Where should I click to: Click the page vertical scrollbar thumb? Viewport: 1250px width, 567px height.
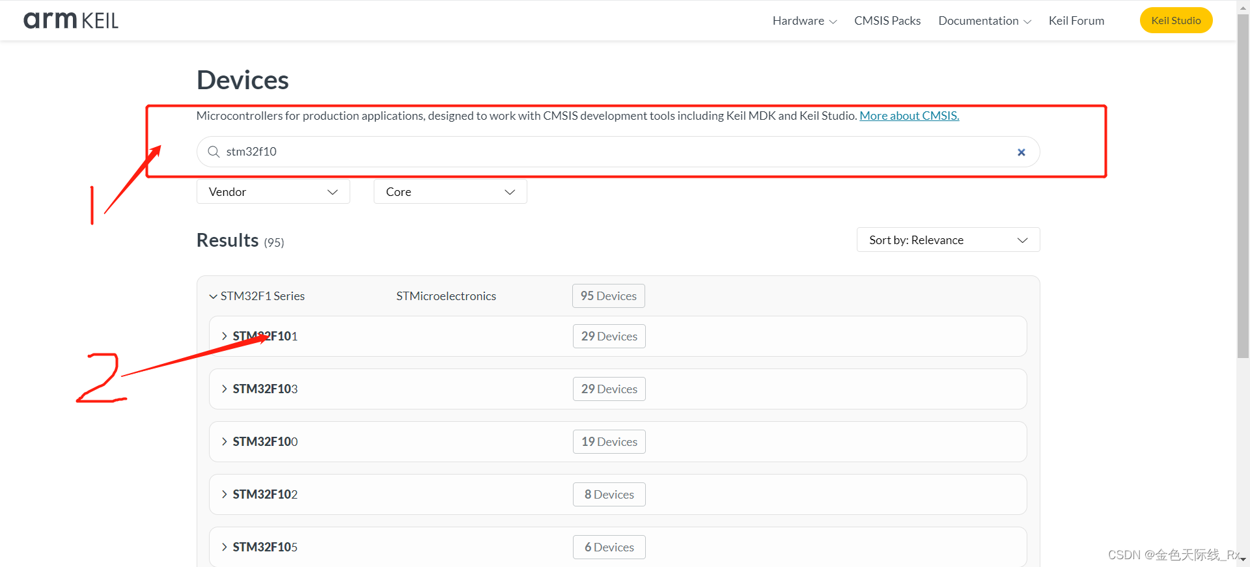(x=1243, y=186)
